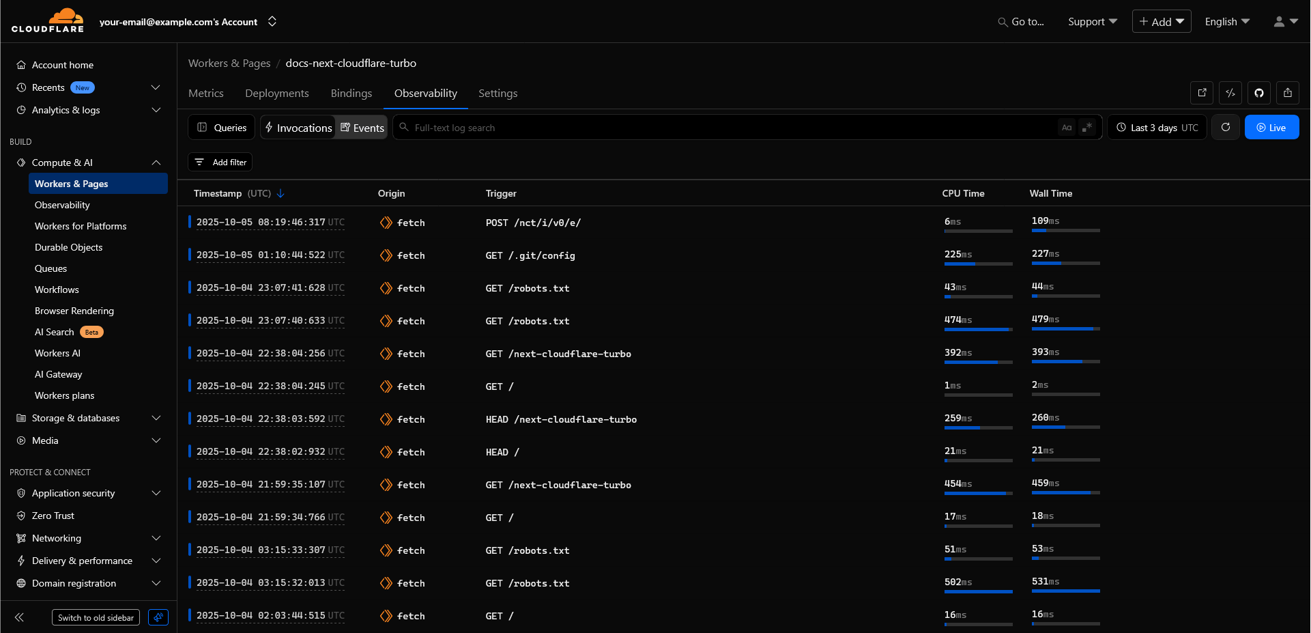Viewport: 1311px width, 633px height.
Task: Open the Queries panel
Action: pyautogui.click(x=222, y=127)
